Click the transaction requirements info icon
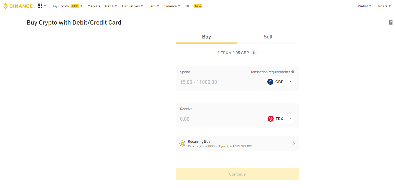 tap(293, 72)
